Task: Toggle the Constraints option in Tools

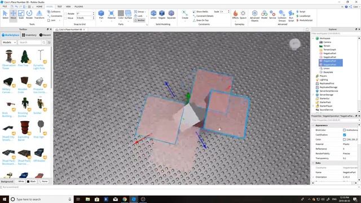Action: click(55, 16)
